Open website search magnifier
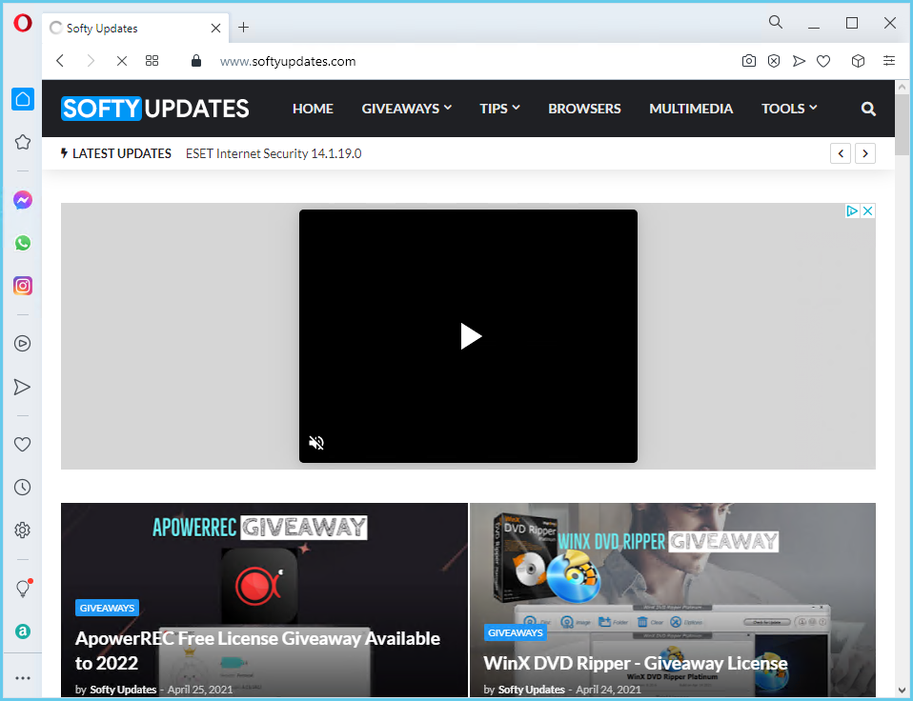The width and height of the screenshot is (913, 701). point(868,109)
